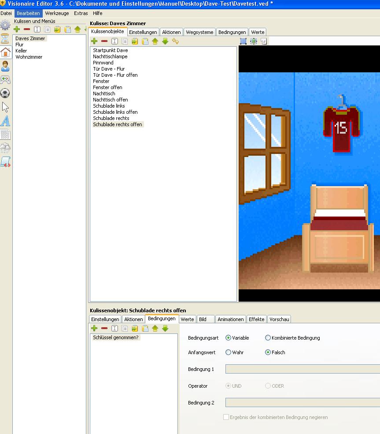Screen dimensions: 380x434
Task: Click the green frame icon above preview
Action: [254, 41]
